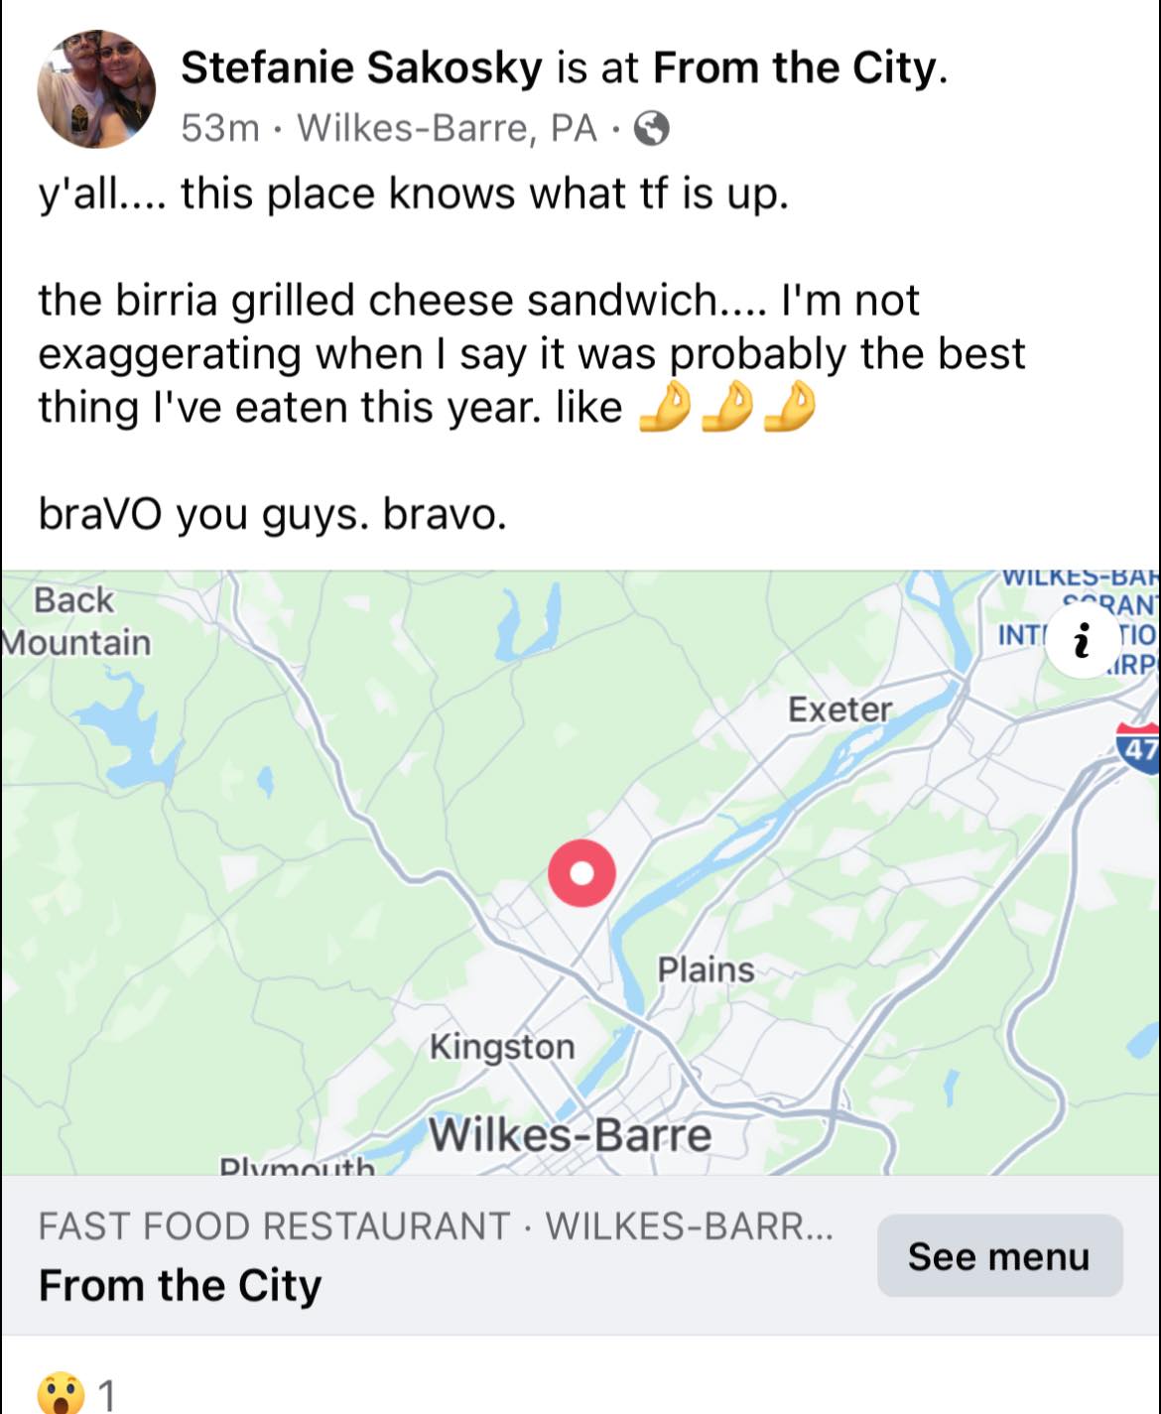Click the reaction count number 1
Viewport: 1161px width, 1414px height.
[x=107, y=1395]
